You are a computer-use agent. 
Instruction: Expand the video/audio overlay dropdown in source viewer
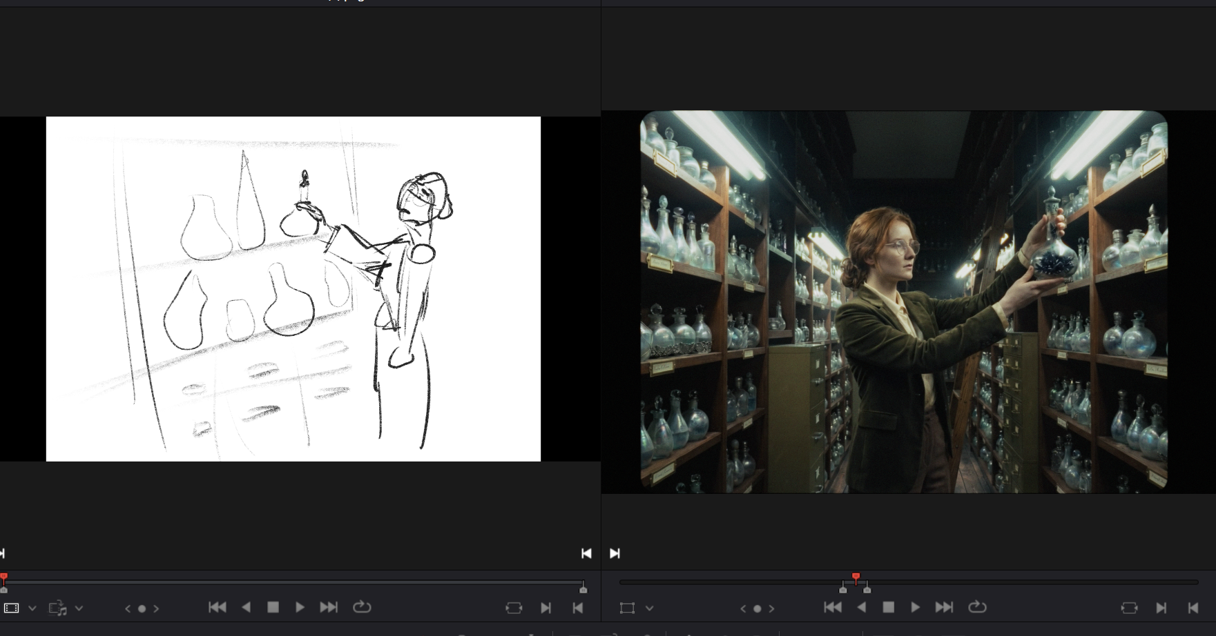(79, 608)
